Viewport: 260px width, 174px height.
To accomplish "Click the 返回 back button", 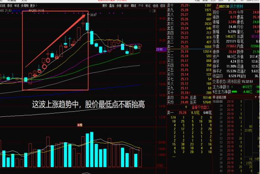I will coord(163,6).
